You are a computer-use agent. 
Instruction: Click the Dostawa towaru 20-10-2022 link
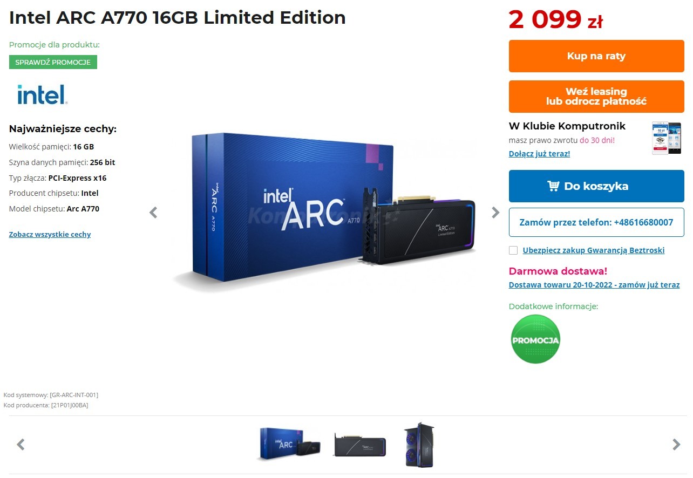pos(594,284)
